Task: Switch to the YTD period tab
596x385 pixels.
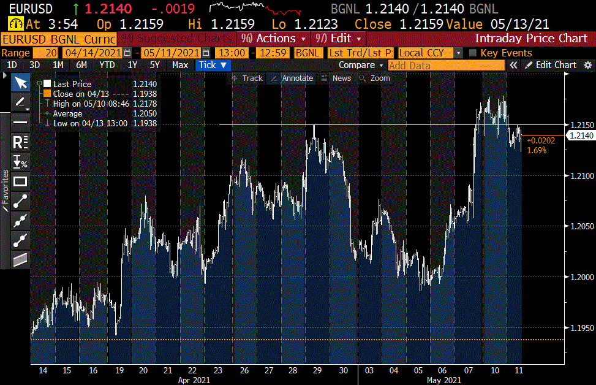Action: tap(107, 65)
